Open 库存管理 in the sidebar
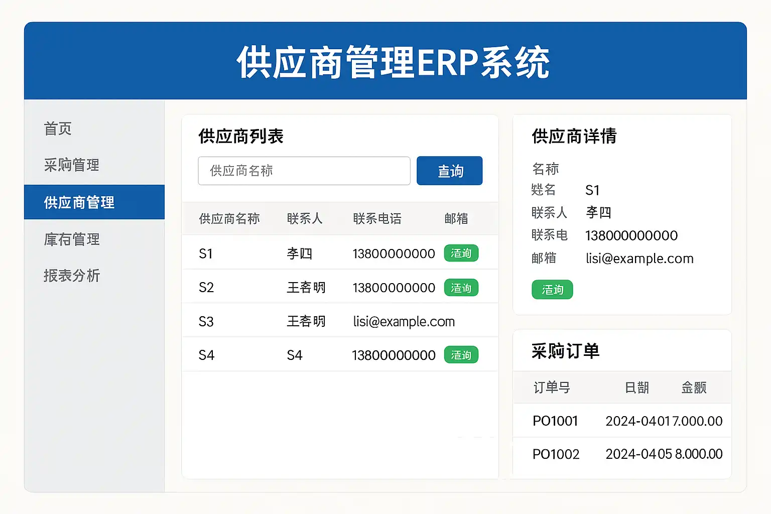771x514 pixels. click(x=71, y=239)
